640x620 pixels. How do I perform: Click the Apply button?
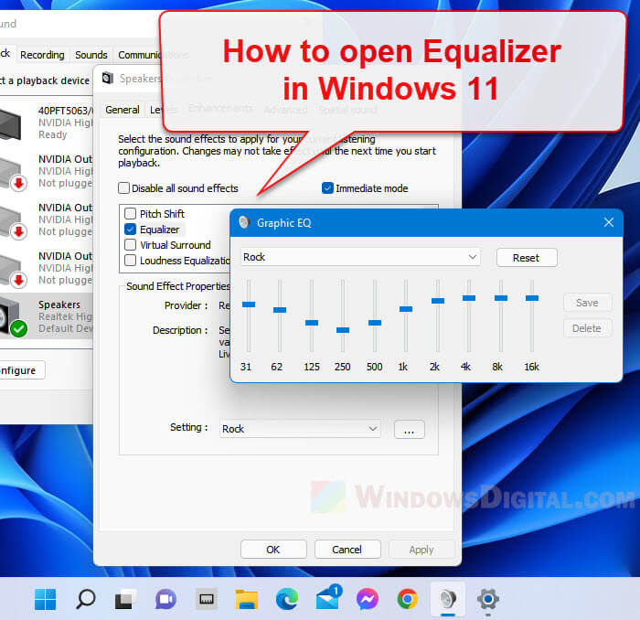[421, 550]
